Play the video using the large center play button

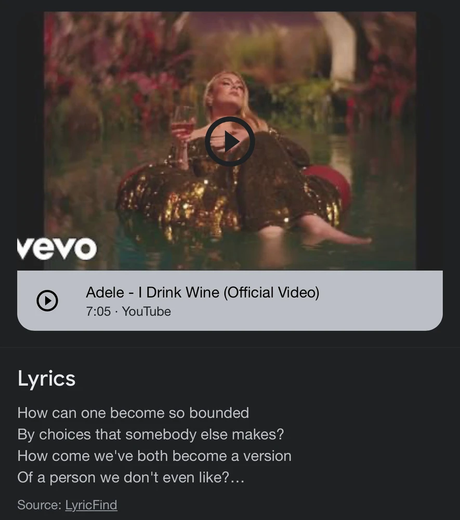click(x=230, y=141)
